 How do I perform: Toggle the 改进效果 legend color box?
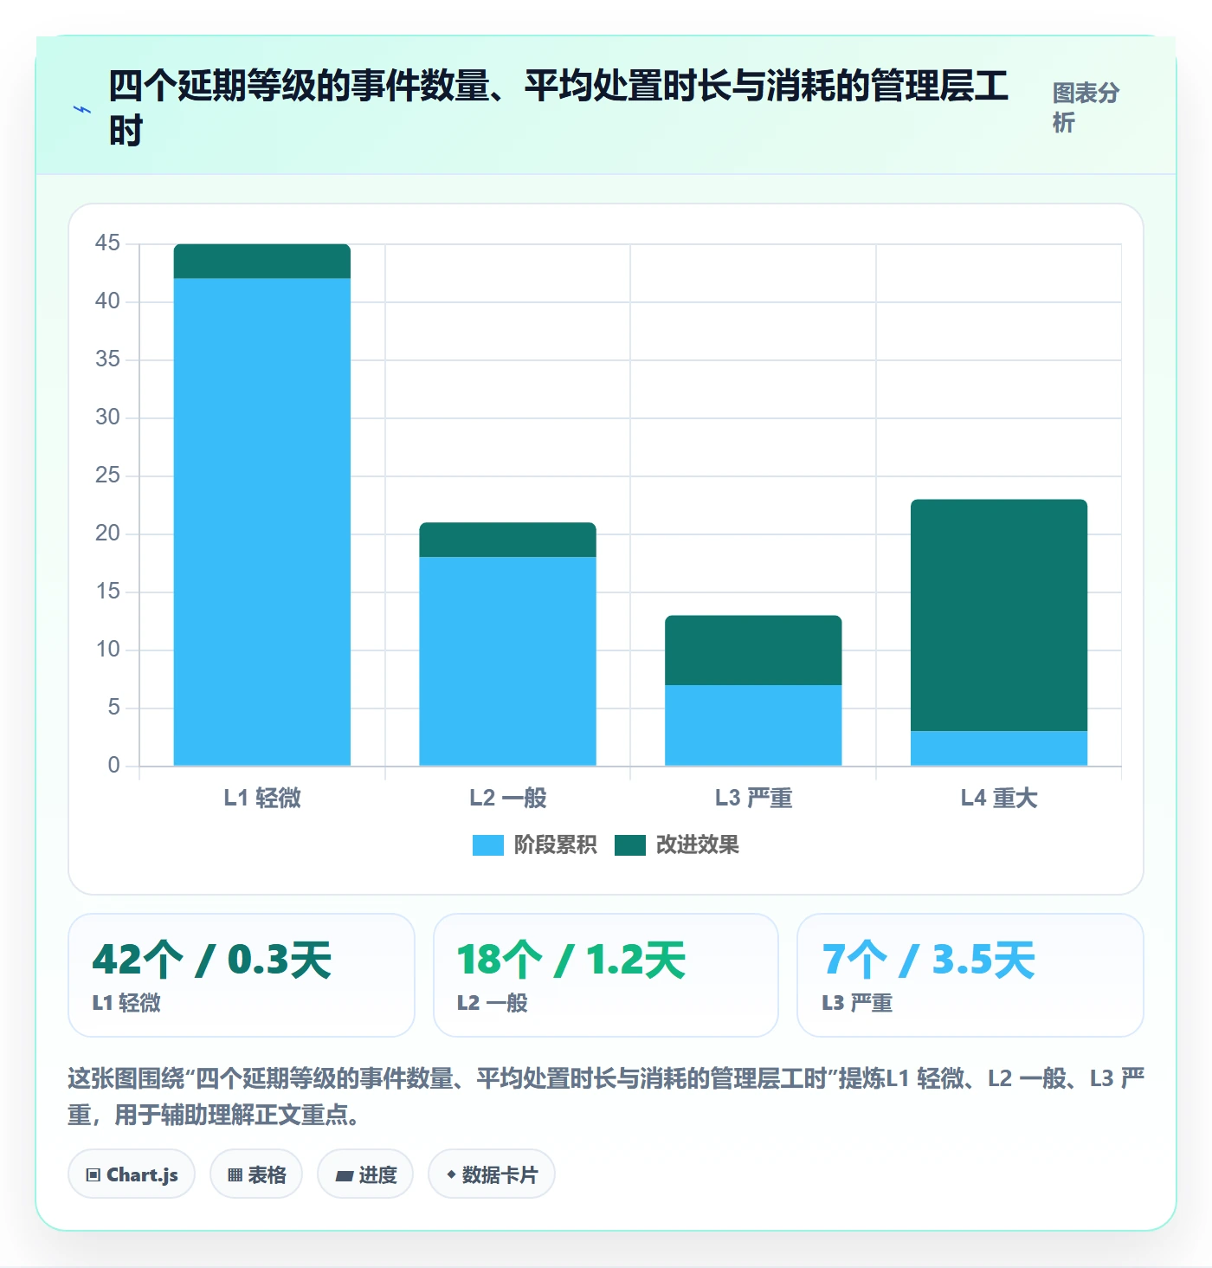[630, 845]
